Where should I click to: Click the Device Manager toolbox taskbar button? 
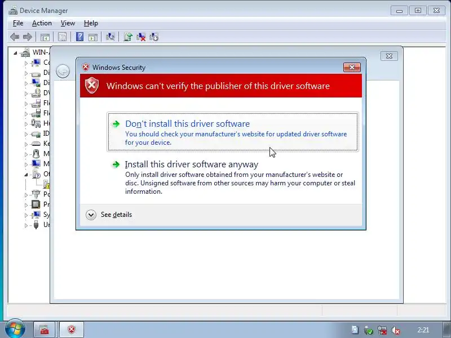click(x=45, y=330)
